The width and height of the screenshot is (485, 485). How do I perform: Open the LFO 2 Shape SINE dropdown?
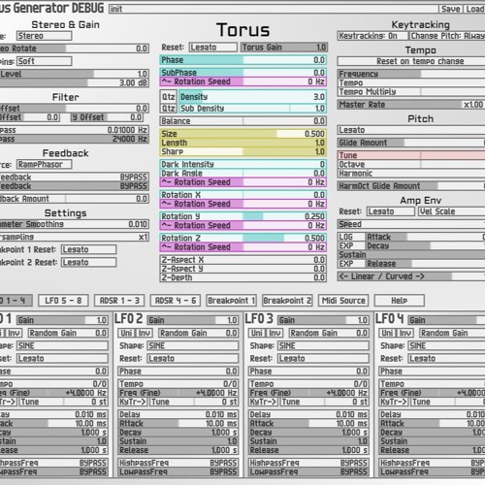pos(193,345)
